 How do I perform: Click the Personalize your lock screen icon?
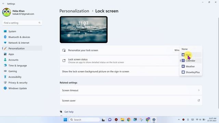pos(64,50)
